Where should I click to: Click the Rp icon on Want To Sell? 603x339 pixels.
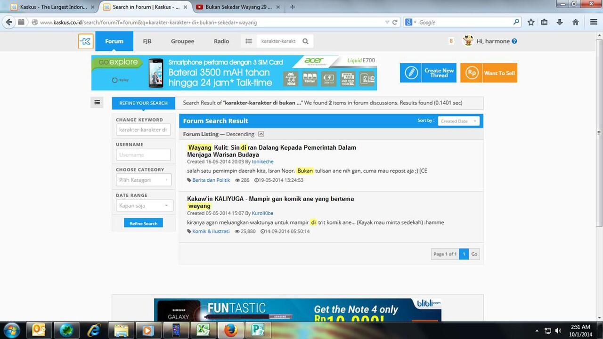click(472, 73)
